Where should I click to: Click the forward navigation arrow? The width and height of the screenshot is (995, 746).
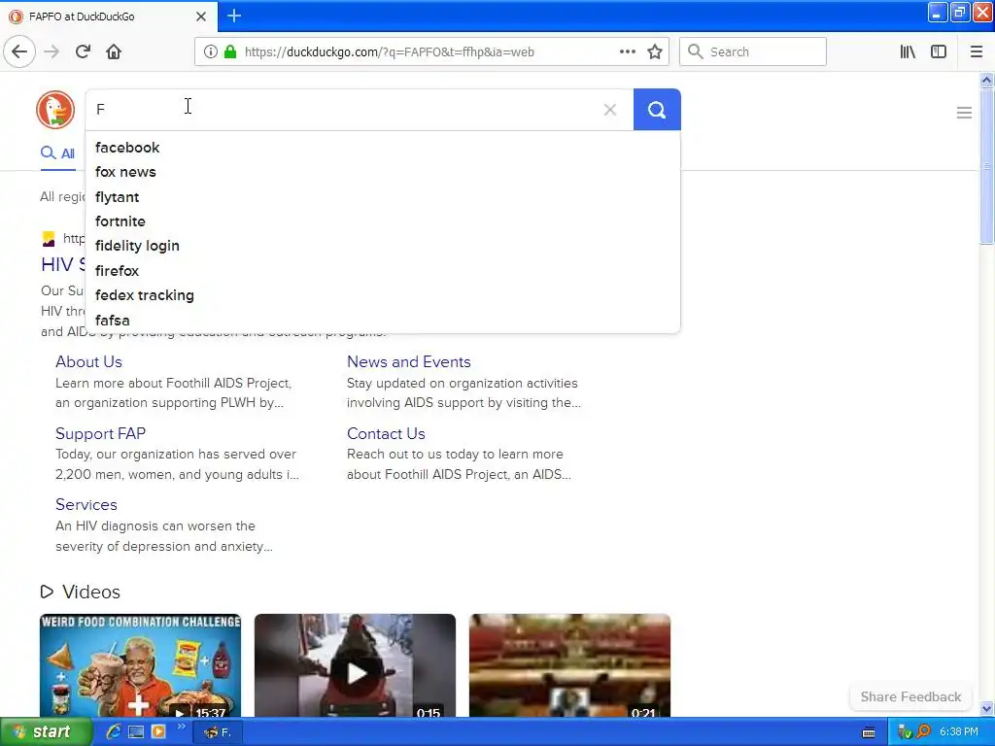click(51, 51)
